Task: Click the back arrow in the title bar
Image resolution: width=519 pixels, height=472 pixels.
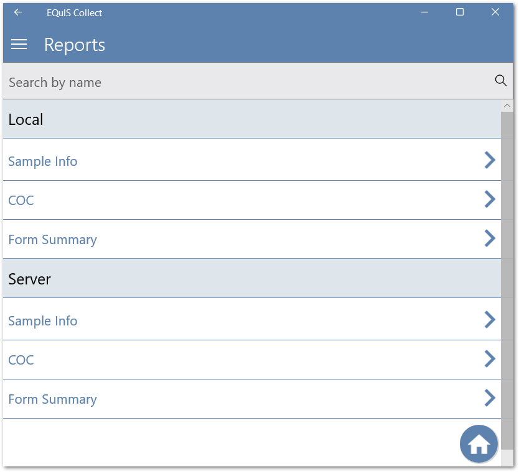Action: [x=16, y=12]
